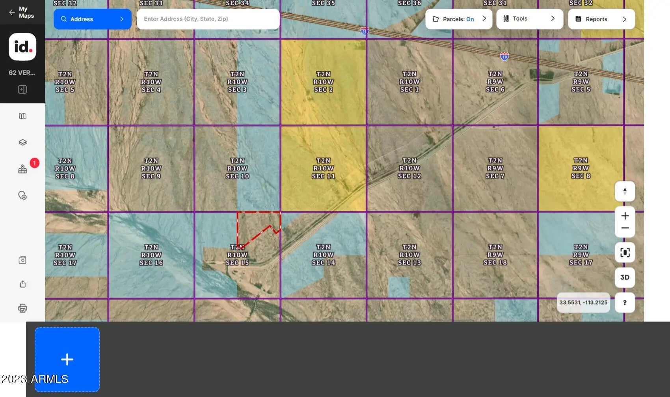
Task: Click the compass north reset button
Action: (x=625, y=191)
